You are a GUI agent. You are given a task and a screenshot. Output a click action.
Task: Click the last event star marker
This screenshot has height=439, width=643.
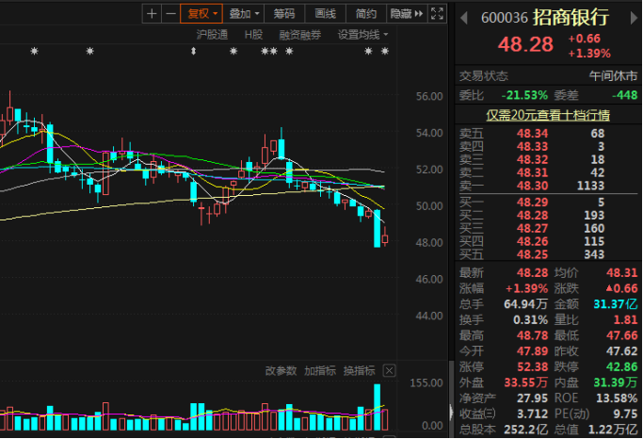coord(385,51)
